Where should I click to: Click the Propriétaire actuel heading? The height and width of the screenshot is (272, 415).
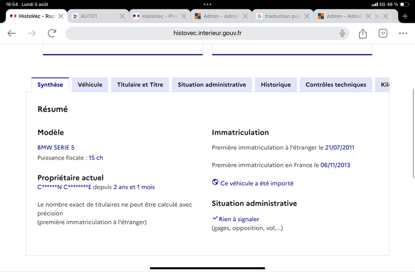[71, 178]
